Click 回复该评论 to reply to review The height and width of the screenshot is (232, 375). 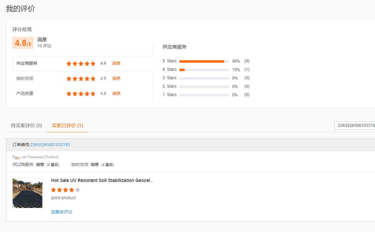[62, 212]
